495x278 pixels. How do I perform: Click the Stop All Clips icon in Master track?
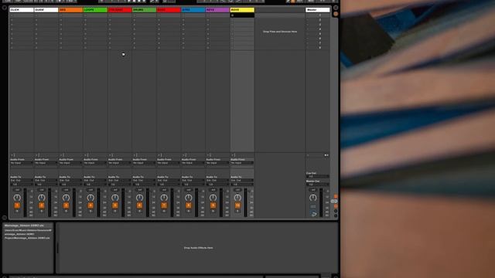[x=308, y=155]
